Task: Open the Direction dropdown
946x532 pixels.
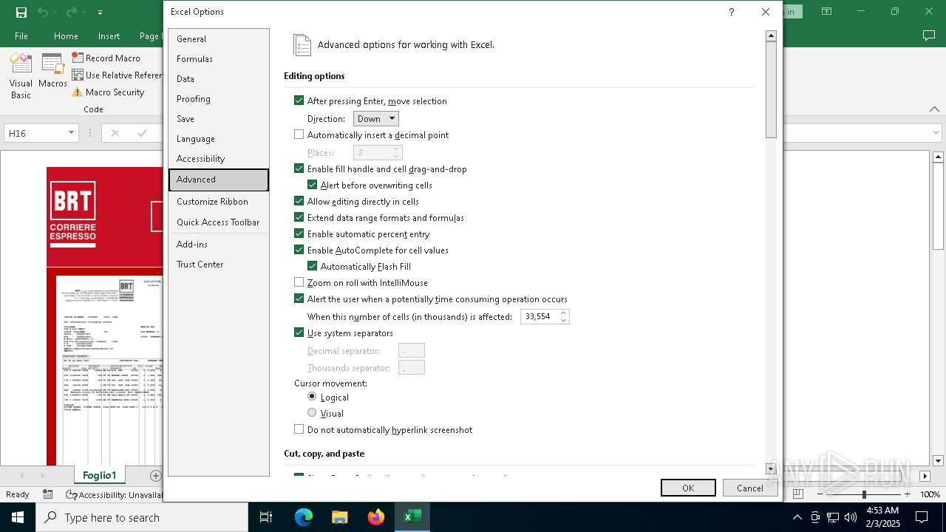Action: point(376,118)
